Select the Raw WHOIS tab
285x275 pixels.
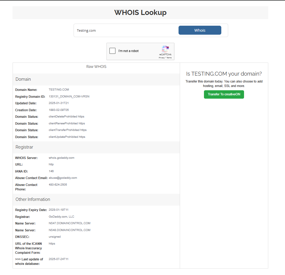click(96, 67)
